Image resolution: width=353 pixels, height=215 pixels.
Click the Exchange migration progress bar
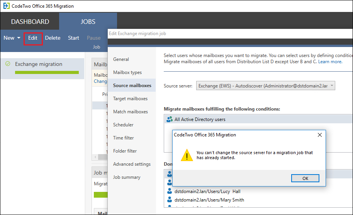coord(47,72)
